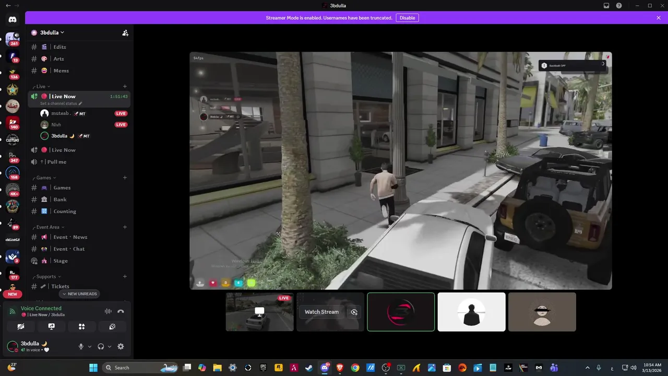Screen dimensions: 668x376
Task: Open the Bank text channel
Action: [79, 199]
